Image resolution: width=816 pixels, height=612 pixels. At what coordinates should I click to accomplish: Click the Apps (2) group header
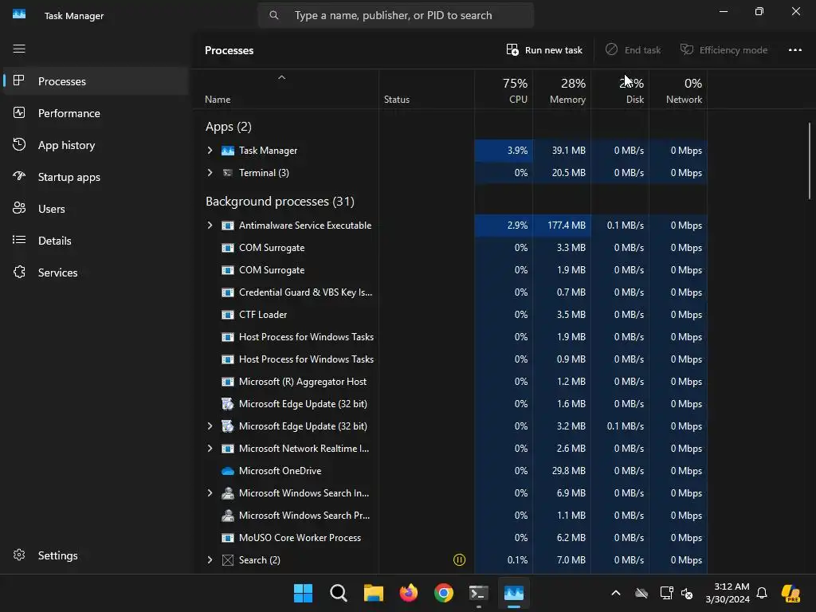229,127
